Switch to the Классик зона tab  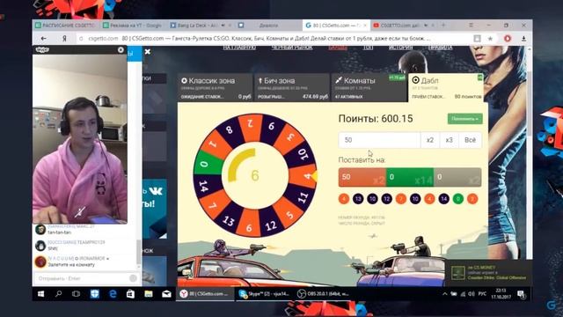(x=215, y=88)
